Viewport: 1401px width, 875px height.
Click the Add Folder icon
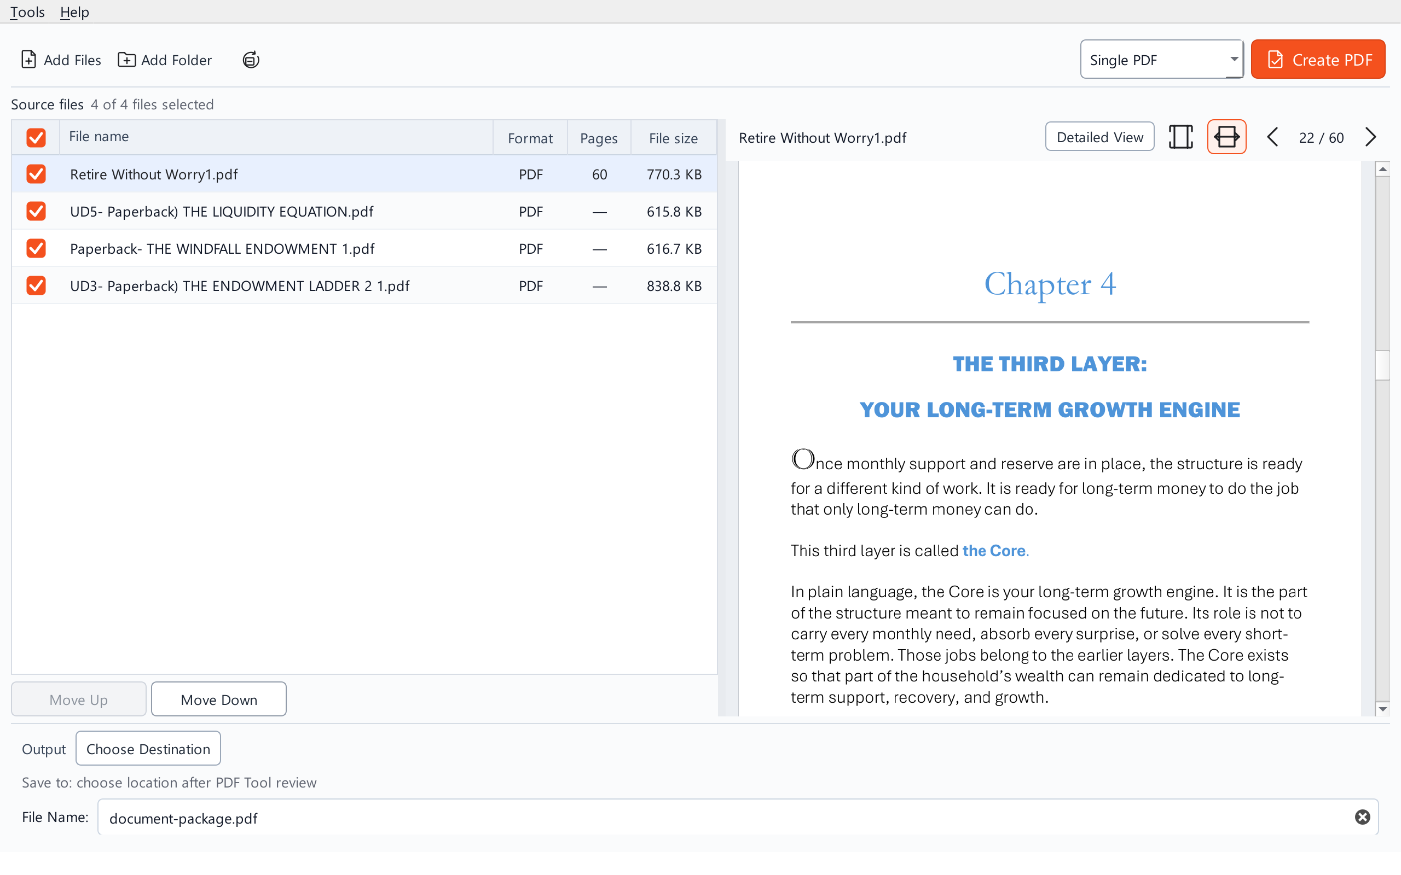126,60
